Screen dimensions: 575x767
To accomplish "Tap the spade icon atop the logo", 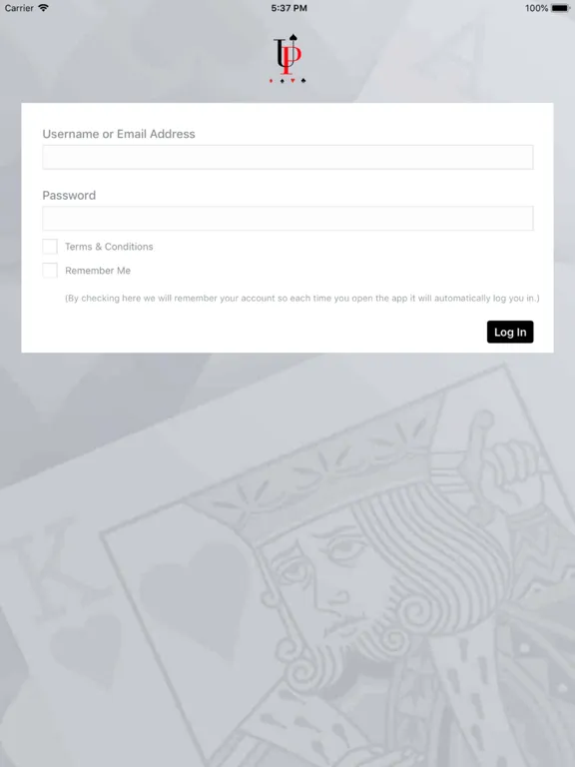I will 293,37.
